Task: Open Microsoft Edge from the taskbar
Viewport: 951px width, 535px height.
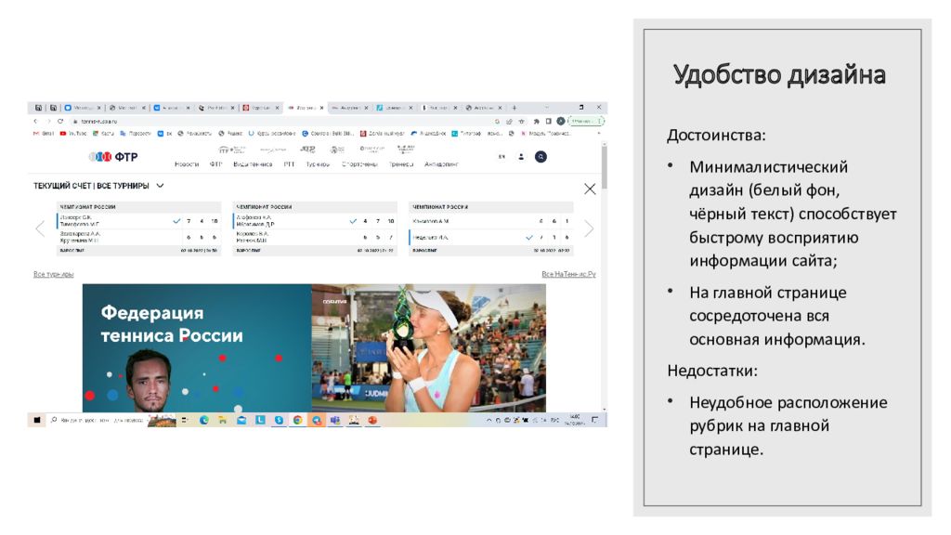Action: coord(203,420)
